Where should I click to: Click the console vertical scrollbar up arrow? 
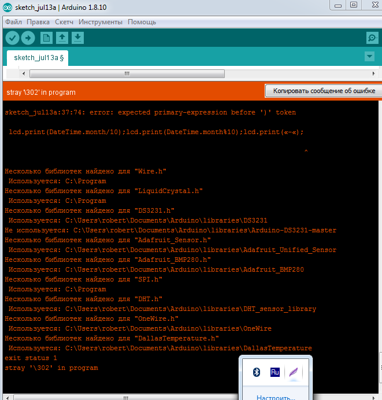tap(378, 105)
